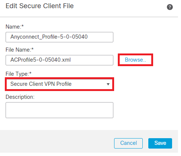Save the Secure Client file changes
181x156 pixels.
coord(160,143)
